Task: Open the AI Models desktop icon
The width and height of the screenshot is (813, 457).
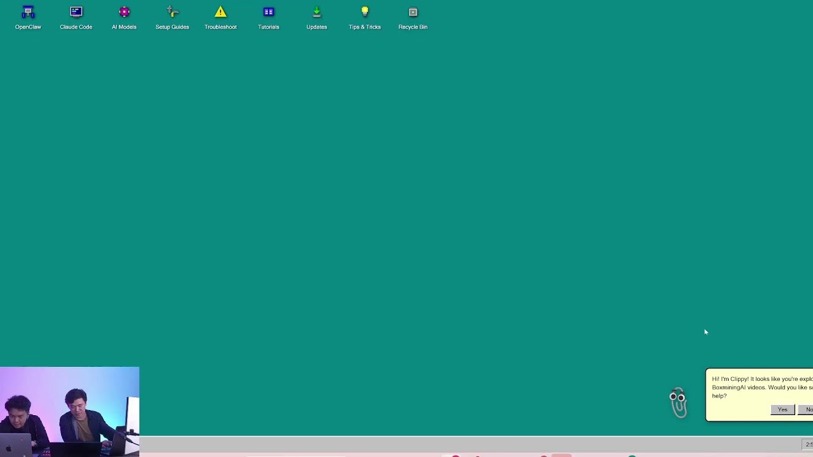Action: tap(124, 18)
